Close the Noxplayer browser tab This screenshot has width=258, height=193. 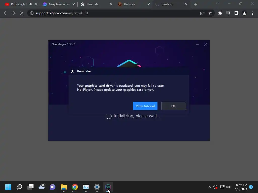pyautogui.click(x=74, y=4)
